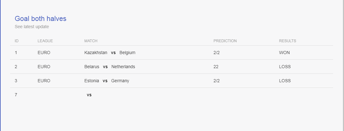Click the 22 prediction value

click(216, 67)
